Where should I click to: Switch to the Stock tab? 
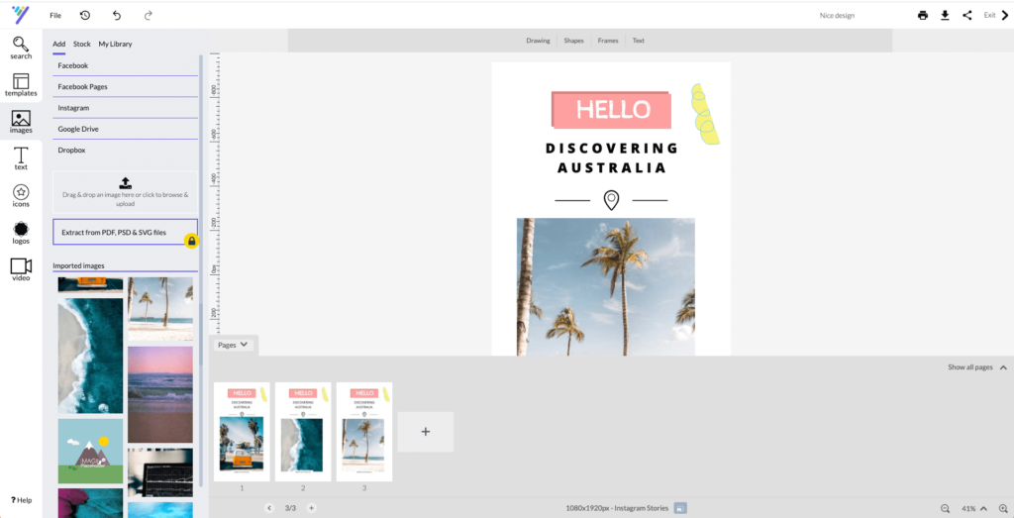(81, 45)
